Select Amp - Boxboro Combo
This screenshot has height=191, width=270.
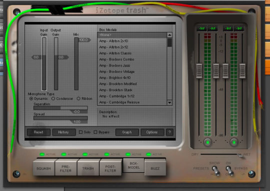pyautogui.click(x=132, y=59)
